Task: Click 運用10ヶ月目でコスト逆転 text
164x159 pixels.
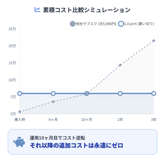Action: pyautogui.click(x=57, y=138)
